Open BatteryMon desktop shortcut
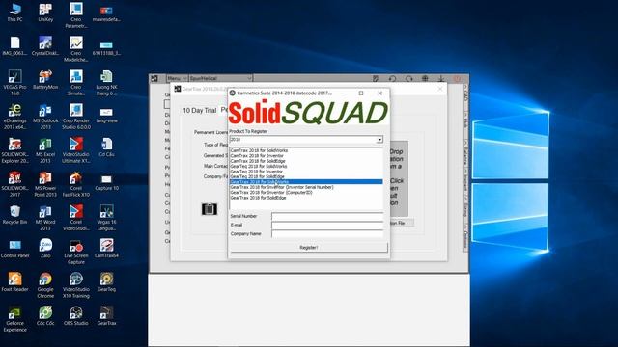Image resolution: width=618 pixels, height=347 pixels. click(45, 79)
